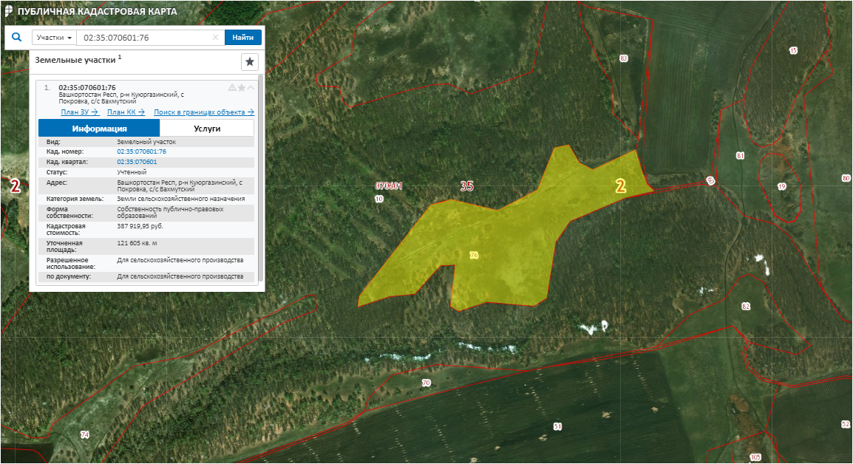Open the Участки search type dropdown

54,38
